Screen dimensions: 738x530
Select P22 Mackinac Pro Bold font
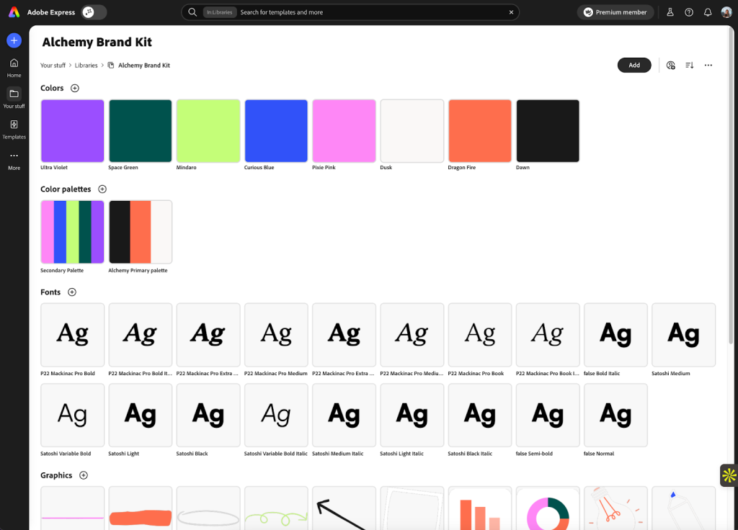pyautogui.click(x=73, y=335)
